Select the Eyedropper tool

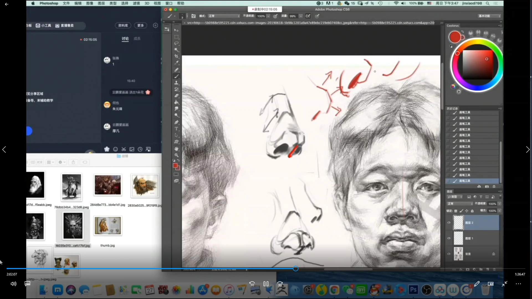tap(176, 63)
